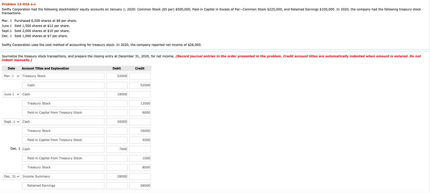Click Paid-in Capital field in Dec. 1 entry

click(63, 158)
